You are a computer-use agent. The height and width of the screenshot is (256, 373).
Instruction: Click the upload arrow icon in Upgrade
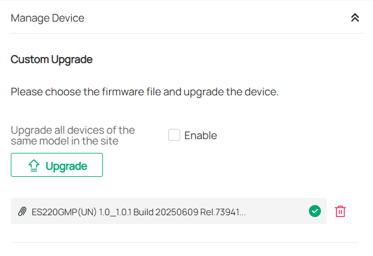pyautogui.click(x=34, y=166)
